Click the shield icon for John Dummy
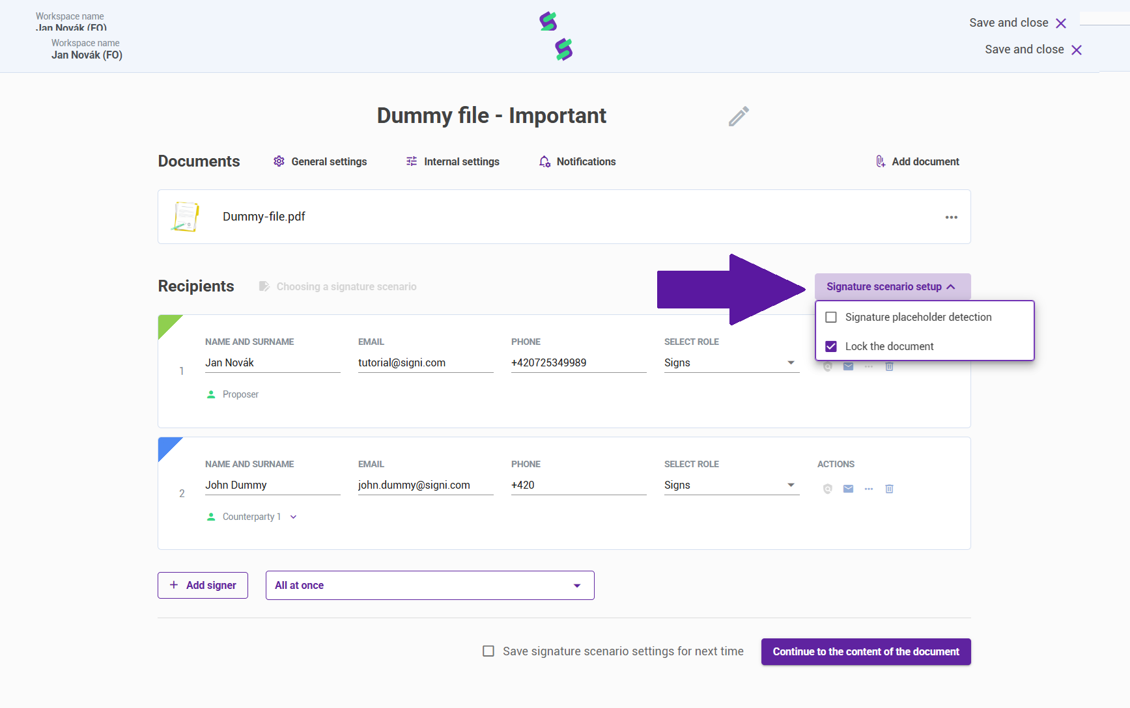1130x708 pixels. [827, 489]
